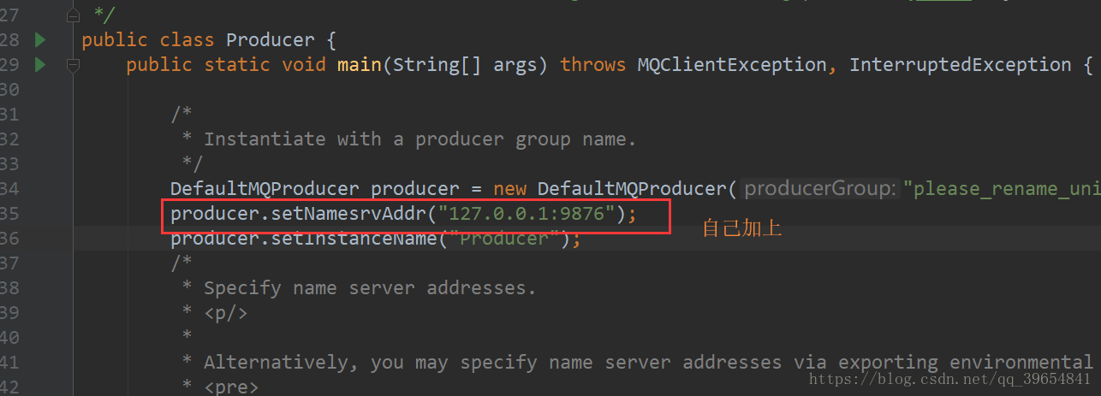Image resolution: width=1101 pixels, height=396 pixels.
Task: Click the Producer class name
Action: tap(271, 40)
